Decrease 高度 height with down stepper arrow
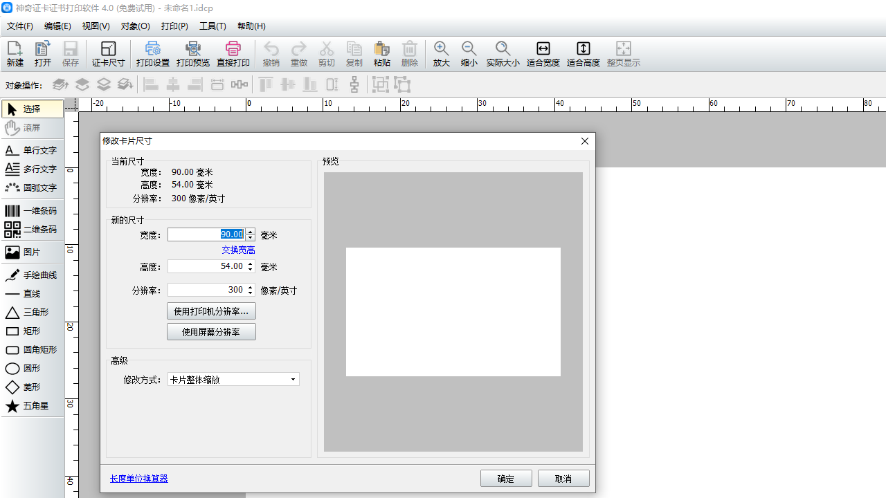 click(x=251, y=270)
